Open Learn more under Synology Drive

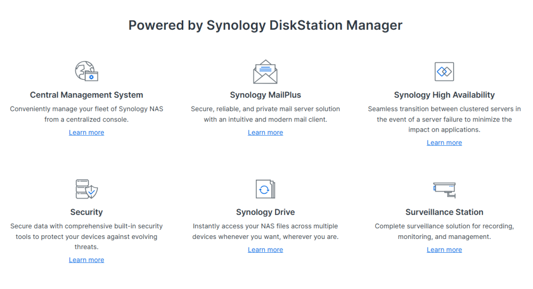[265, 250]
